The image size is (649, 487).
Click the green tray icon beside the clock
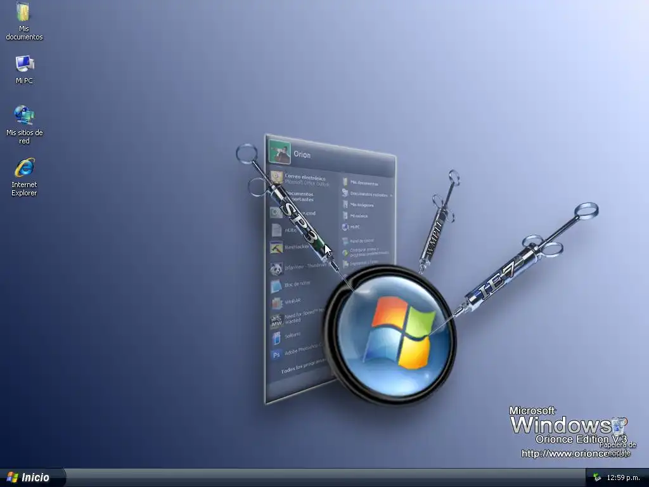pyautogui.click(x=596, y=477)
